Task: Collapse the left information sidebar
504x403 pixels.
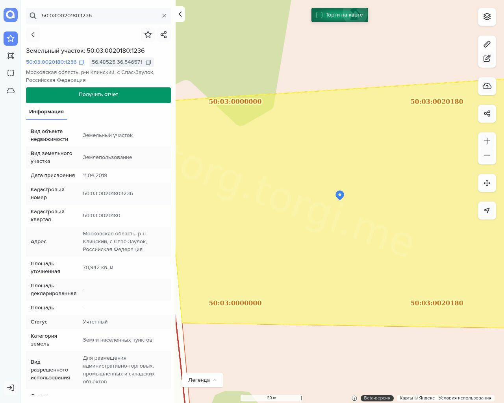Action: 180,14
